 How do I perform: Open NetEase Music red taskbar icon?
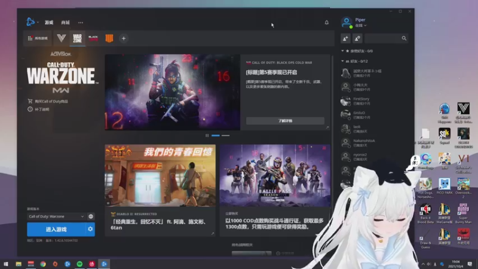[x=92, y=264]
